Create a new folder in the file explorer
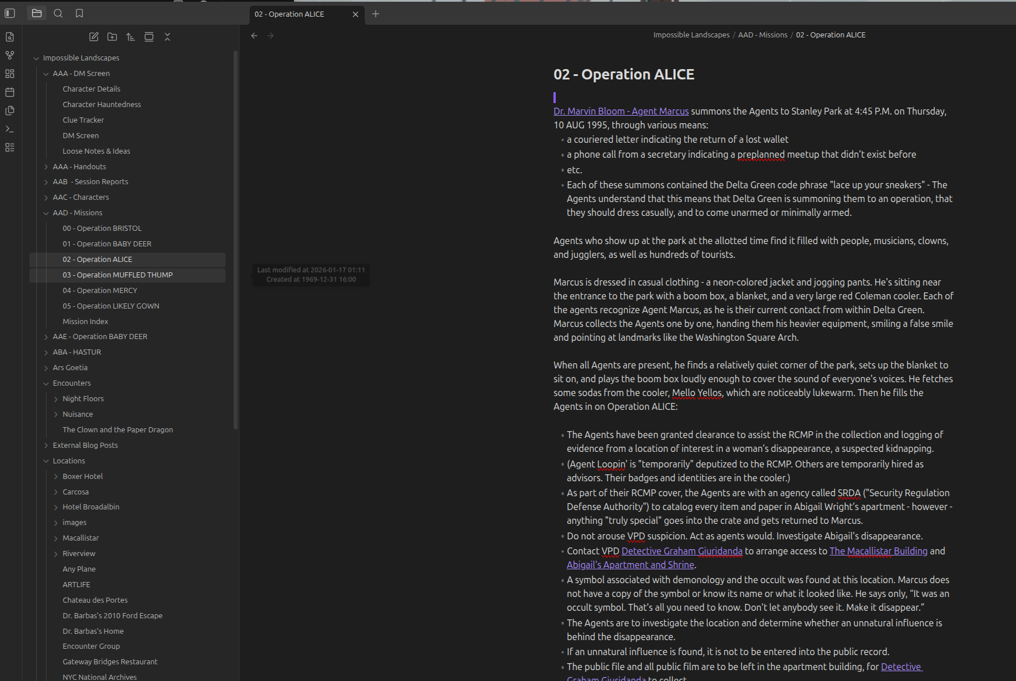Viewport: 1016px width, 681px height. click(112, 37)
